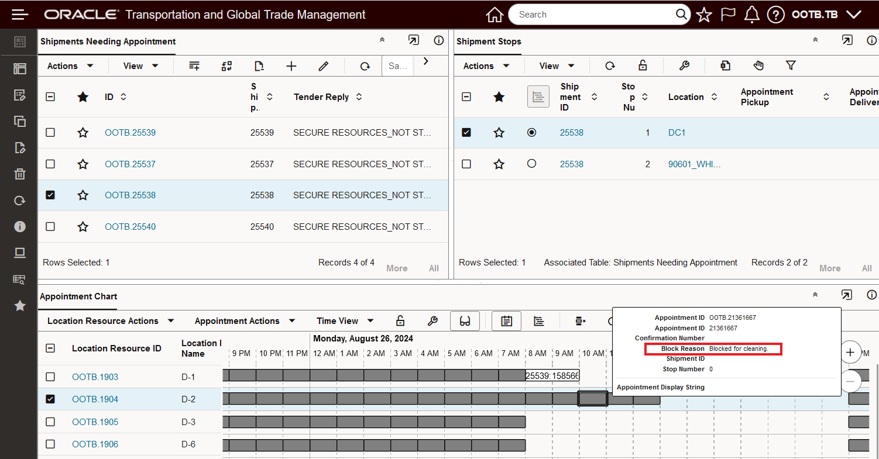Open shipment link OOTB.25537

[x=131, y=164]
